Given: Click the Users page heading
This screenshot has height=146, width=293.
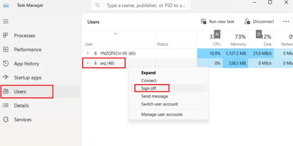Looking at the screenshot, I should click(93, 22).
